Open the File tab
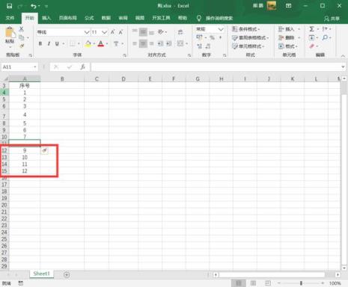Viewport: 348px width, 287px height. (x=10, y=18)
